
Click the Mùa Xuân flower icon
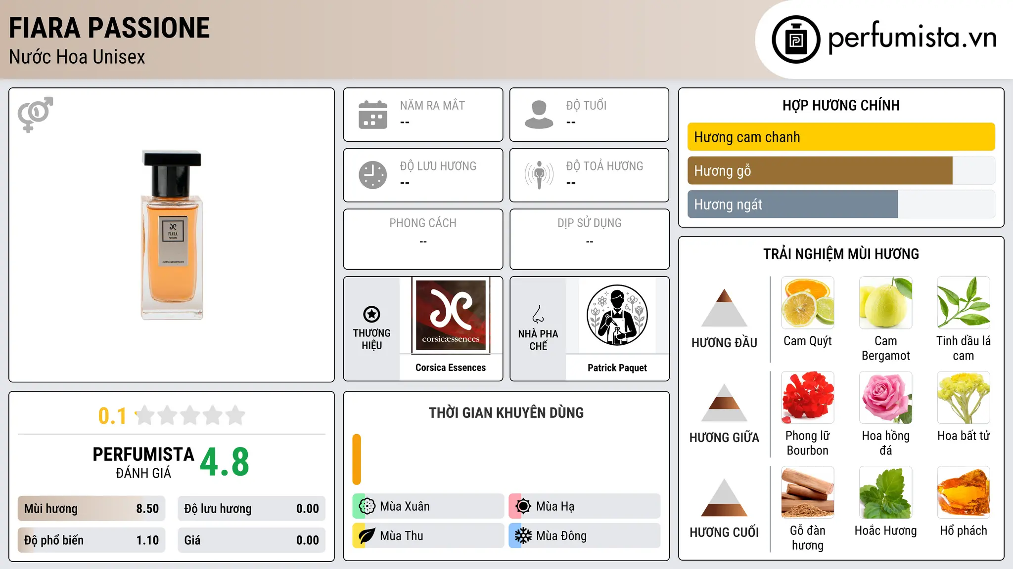pos(367,506)
